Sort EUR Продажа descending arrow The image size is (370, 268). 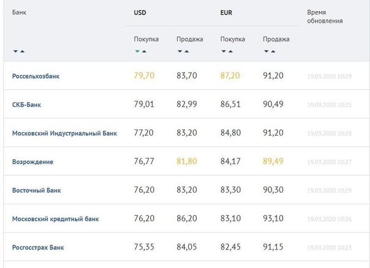pyautogui.click(x=266, y=51)
